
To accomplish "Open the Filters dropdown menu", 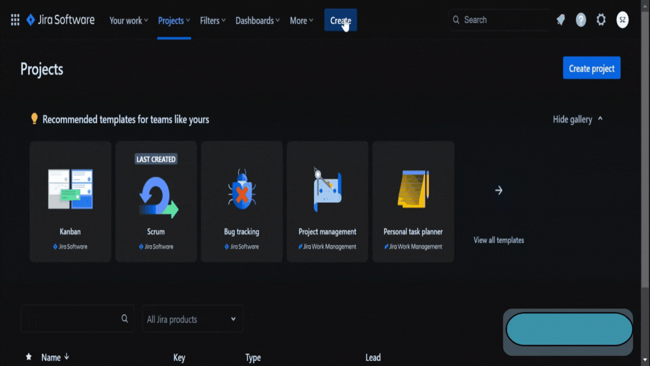I will click(x=213, y=20).
